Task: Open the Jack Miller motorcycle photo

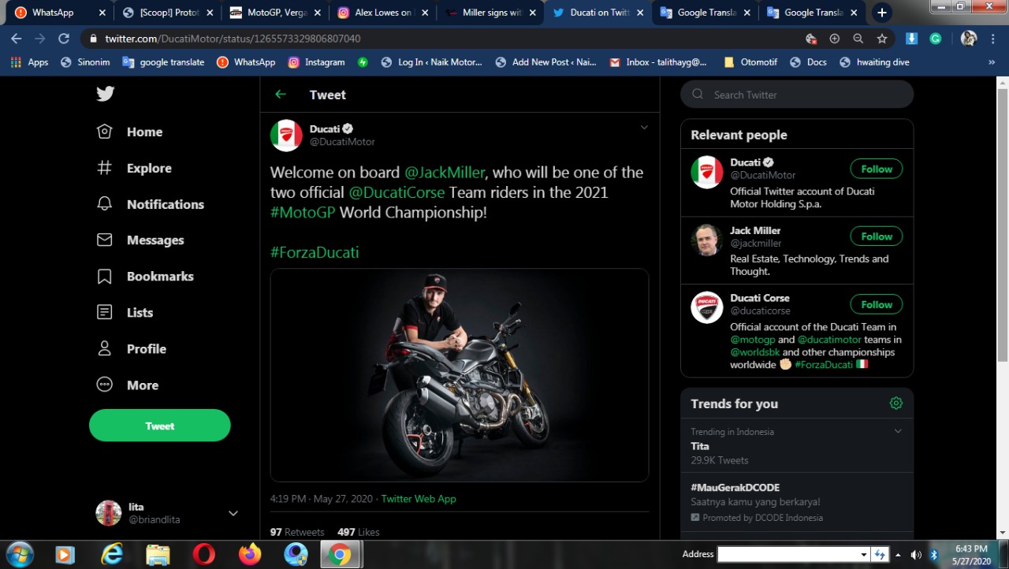Action: point(459,375)
